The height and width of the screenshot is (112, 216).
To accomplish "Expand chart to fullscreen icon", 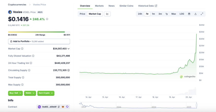I will pyautogui.click(x=202, y=14).
